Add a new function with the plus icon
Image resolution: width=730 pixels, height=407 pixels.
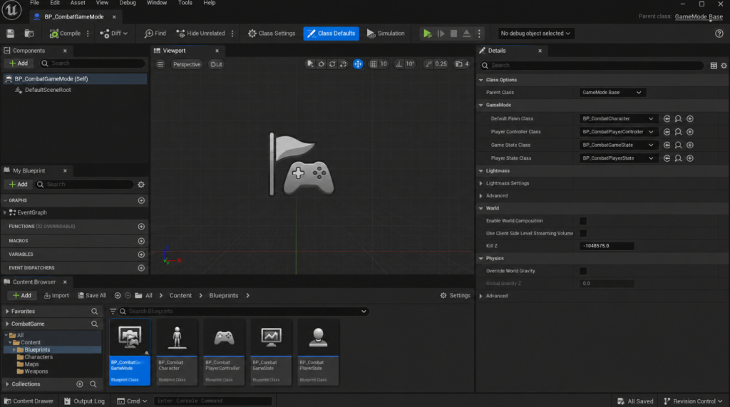141,227
